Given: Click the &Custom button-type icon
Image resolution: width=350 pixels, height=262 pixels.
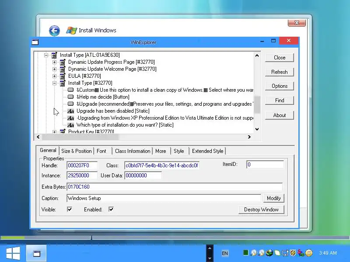Looking at the screenshot, I should pos(71,90).
